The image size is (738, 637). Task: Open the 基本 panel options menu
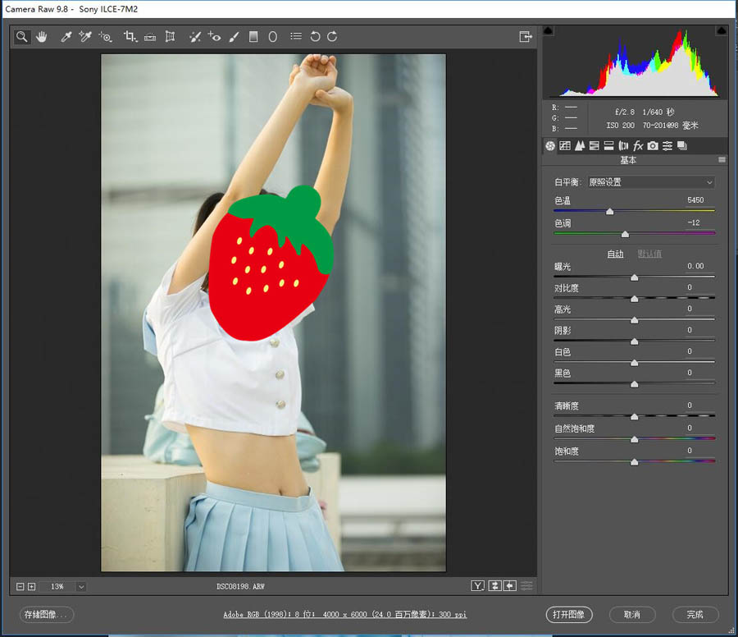point(722,160)
